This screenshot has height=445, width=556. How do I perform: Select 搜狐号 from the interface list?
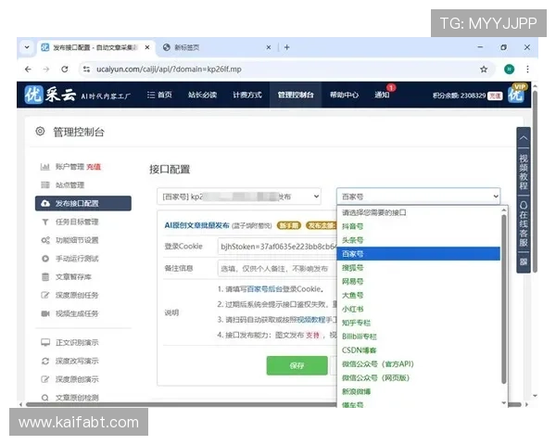click(419, 268)
